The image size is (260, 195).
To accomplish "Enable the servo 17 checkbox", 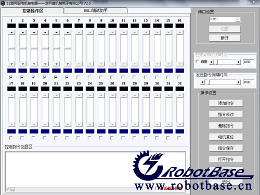I will (x=11, y=138).
